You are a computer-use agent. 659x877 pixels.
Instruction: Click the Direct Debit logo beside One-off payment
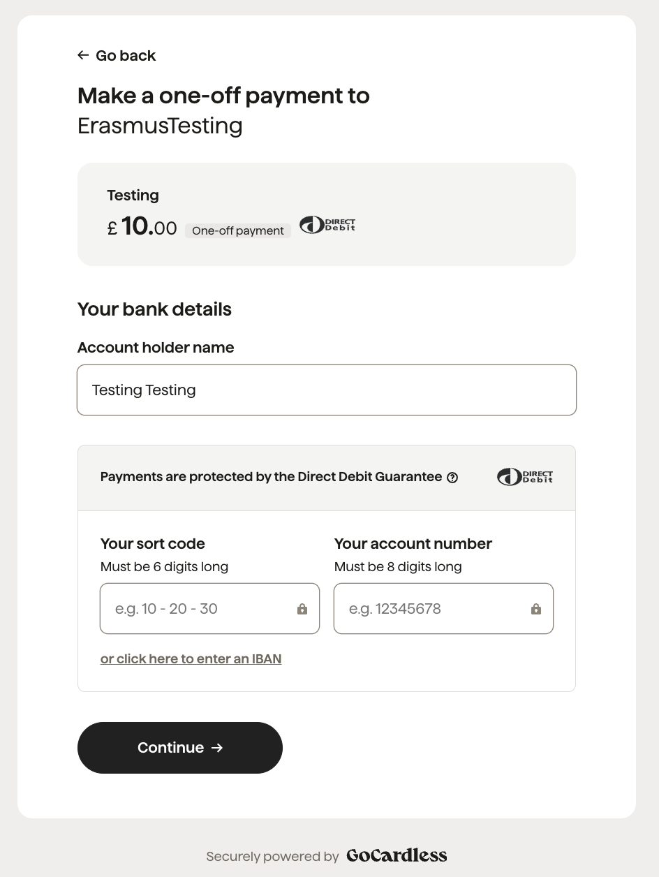pyautogui.click(x=327, y=225)
